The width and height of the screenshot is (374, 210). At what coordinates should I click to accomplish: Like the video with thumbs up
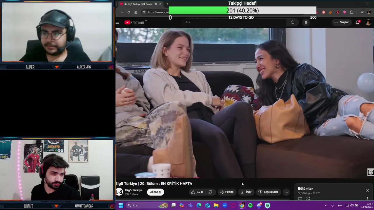click(197, 192)
